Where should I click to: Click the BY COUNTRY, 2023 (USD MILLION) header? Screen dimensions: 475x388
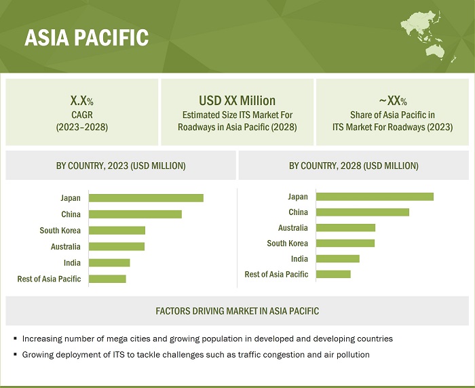[121, 166]
